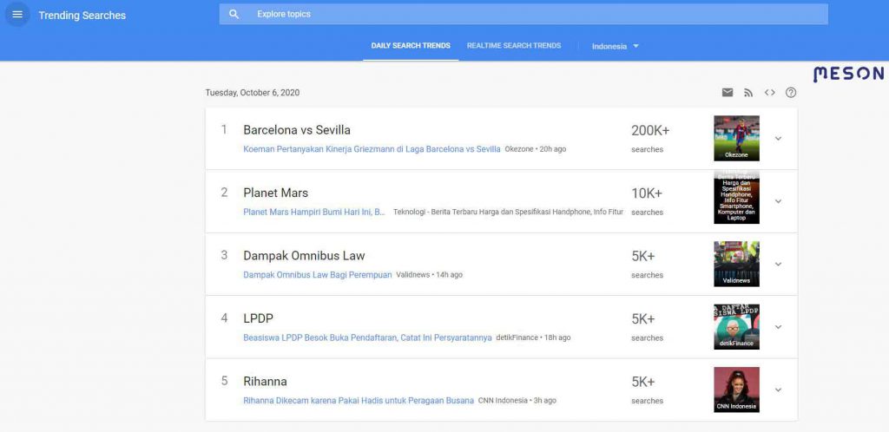Viewport: 889px width, 432px height.
Task: Click the Okezone thumbnail image
Action: 736,138
